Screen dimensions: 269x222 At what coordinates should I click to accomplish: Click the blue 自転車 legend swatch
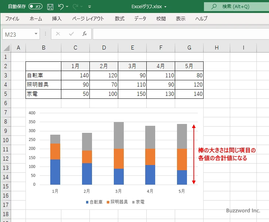pos(87,202)
